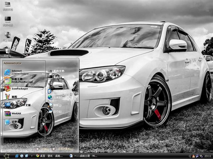Click the 23:11 taskbar clock
213x159 pixels.
(x=208, y=156)
